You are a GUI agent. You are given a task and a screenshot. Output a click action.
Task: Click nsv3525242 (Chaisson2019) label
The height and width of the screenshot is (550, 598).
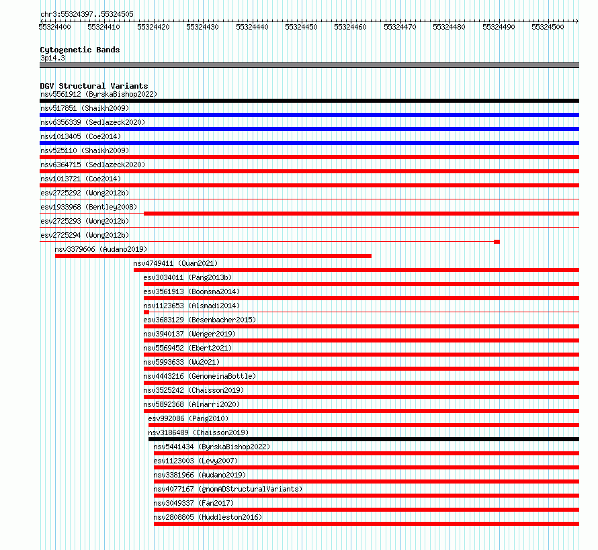(194, 390)
